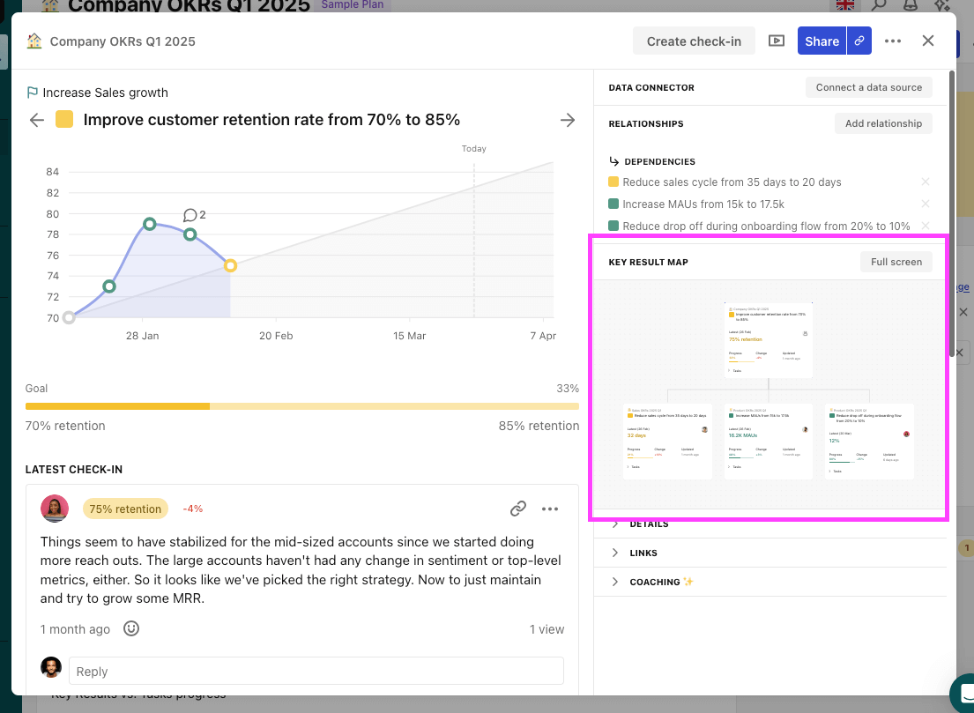Open Company OKRs Q1 2025 breadcrumb
Screen dimensions: 974x713
123,41
